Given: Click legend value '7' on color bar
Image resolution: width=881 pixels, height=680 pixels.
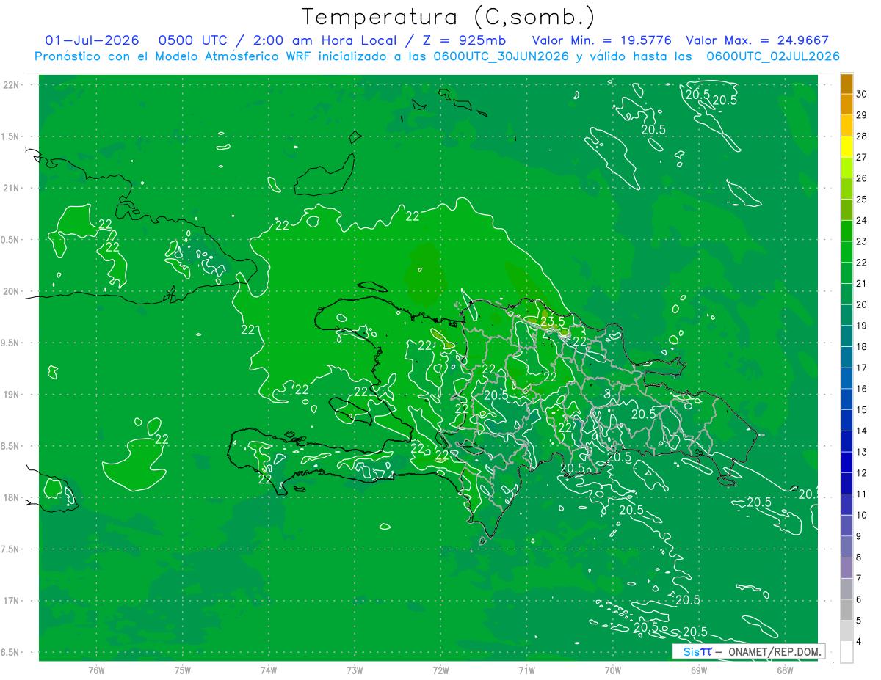Looking at the screenshot, I should pyautogui.click(x=860, y=578).
